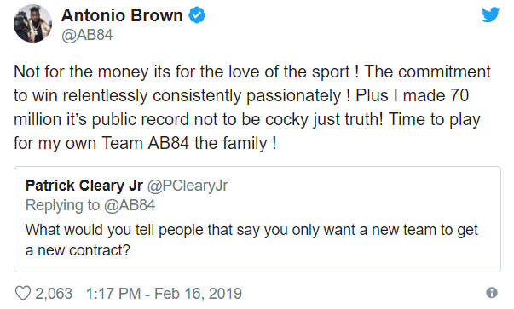Open the Antonio Brown display name
The width and height of the screenshot is (514, 309).
122,15
